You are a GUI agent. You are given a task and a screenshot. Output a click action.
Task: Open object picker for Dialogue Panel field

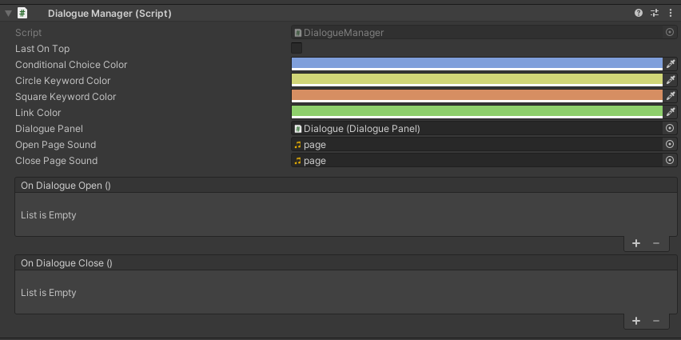point(670,129)
